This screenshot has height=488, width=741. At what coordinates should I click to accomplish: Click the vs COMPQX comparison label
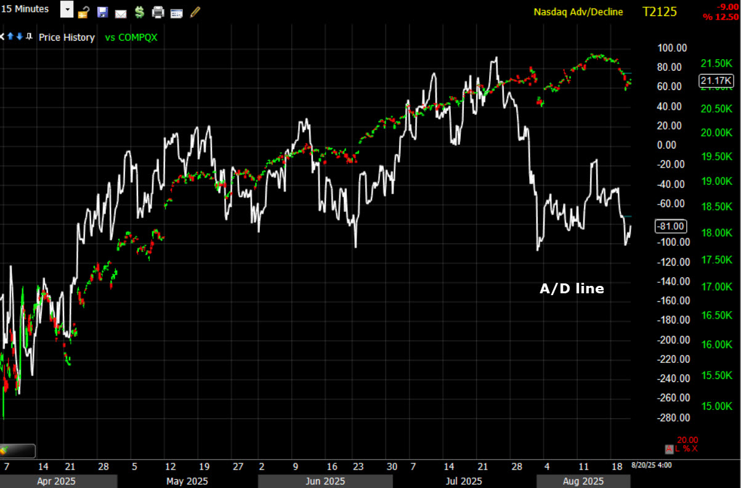(131, 38)
